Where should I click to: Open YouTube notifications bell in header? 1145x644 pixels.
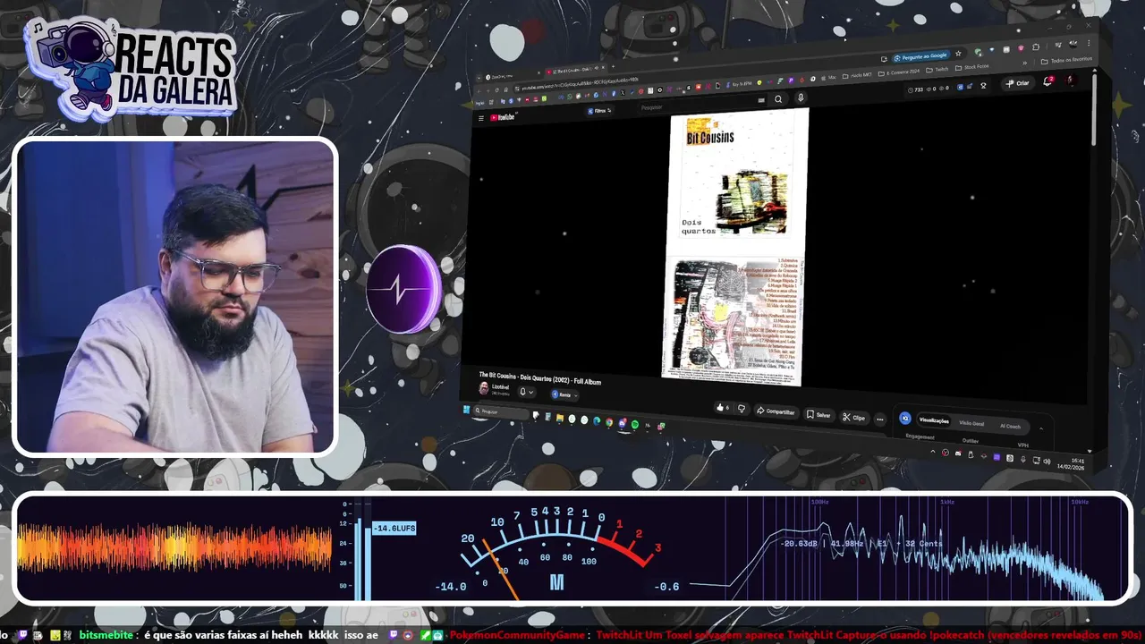1047,81
